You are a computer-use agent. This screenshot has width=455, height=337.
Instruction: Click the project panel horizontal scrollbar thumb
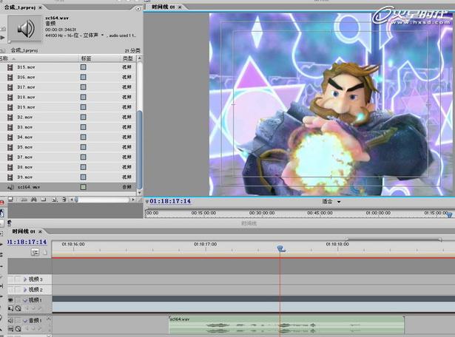point(77,200)
